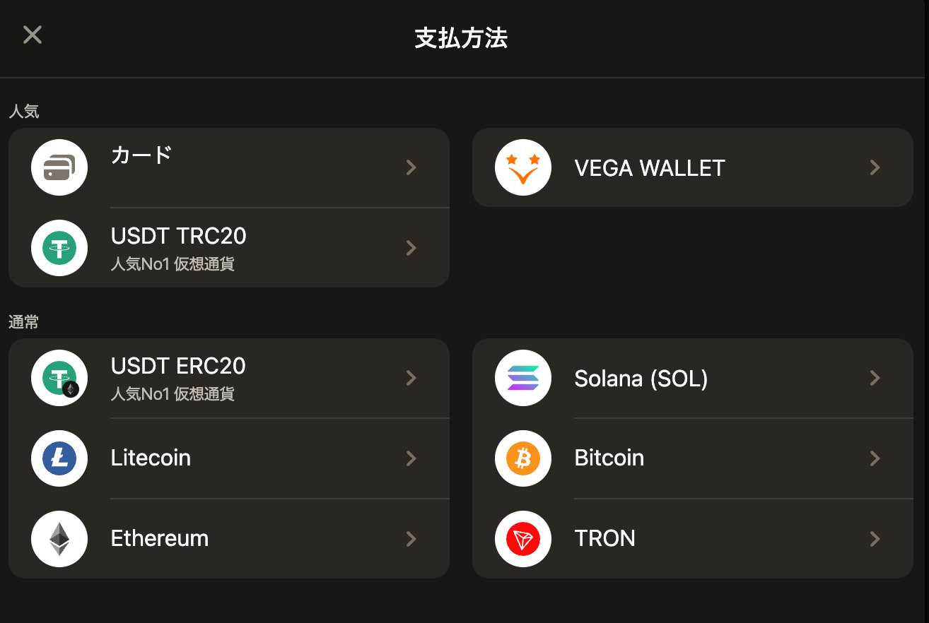Expand the VEGA WALLET row chevron
The image size is (929, 623).
click(875, 167)
